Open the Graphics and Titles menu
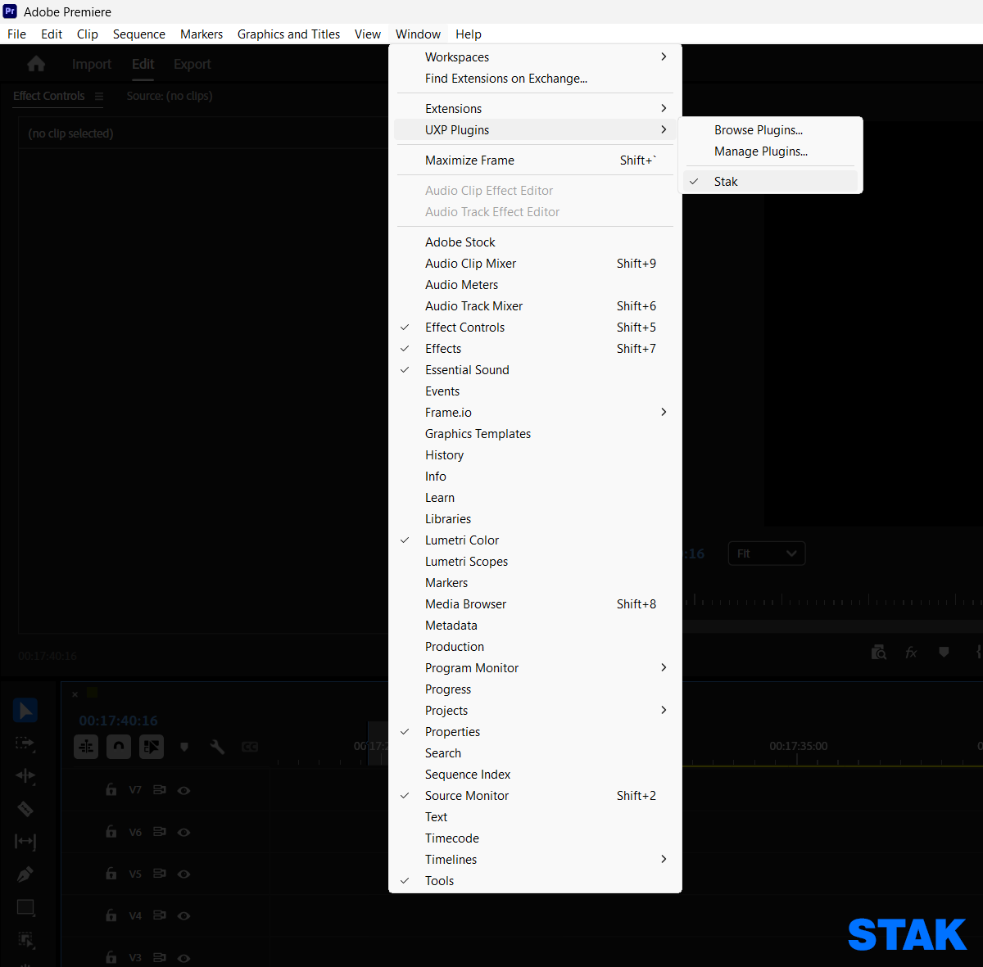 pyautogui.click(x=288, y=34)
